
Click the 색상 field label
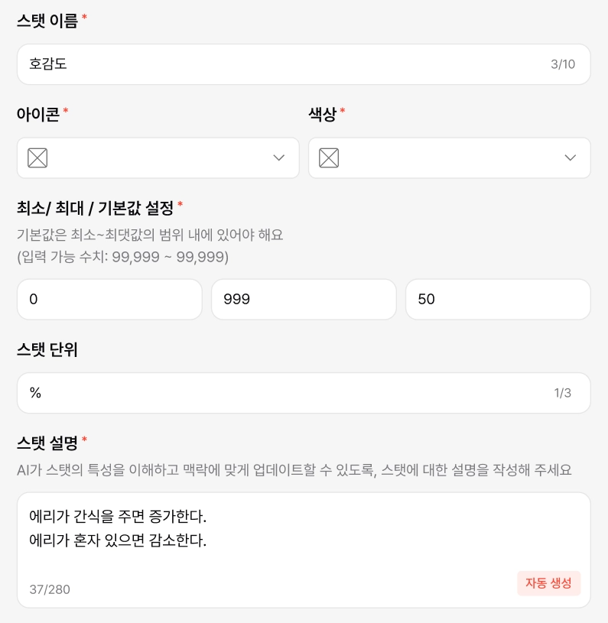[x=322, y=115]
